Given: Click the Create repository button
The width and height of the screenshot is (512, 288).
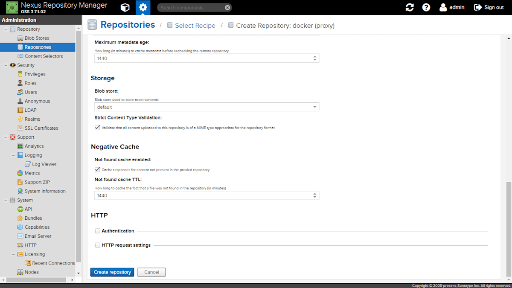Looking at the screenshot, I should (x=112, y=272).
